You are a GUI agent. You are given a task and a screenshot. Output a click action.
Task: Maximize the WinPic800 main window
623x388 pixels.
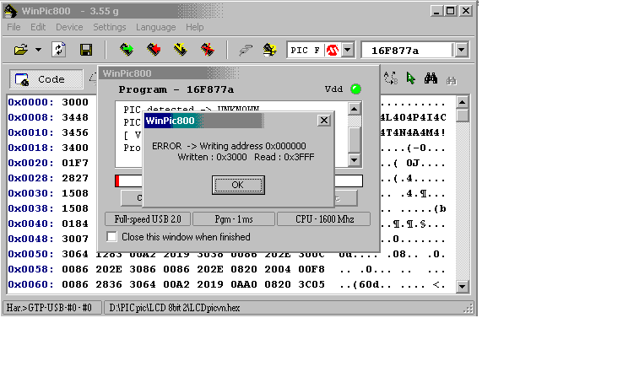click(x=450, y=11)
